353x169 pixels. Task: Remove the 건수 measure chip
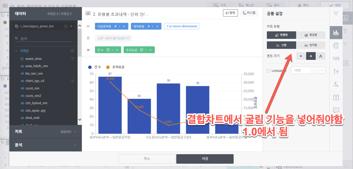[117, 50]
